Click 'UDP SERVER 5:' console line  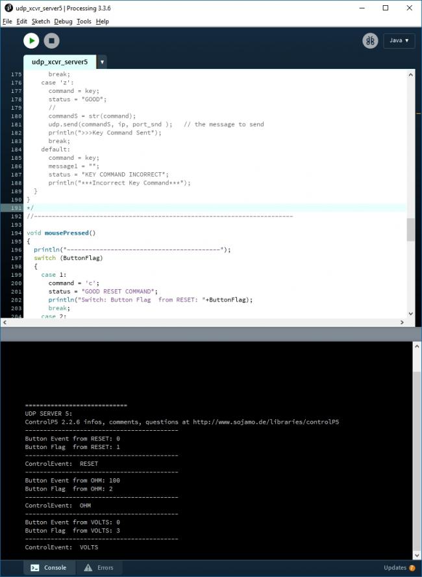click(x=49, y=414)
